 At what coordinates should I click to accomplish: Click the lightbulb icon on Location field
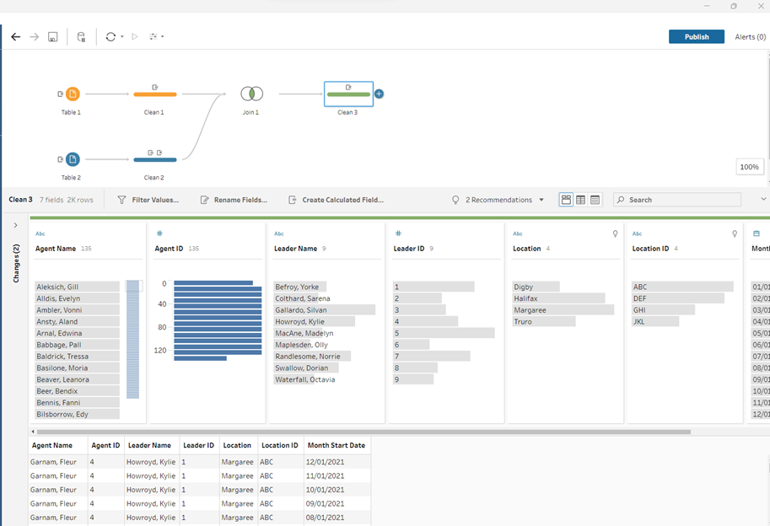(615, 233)
